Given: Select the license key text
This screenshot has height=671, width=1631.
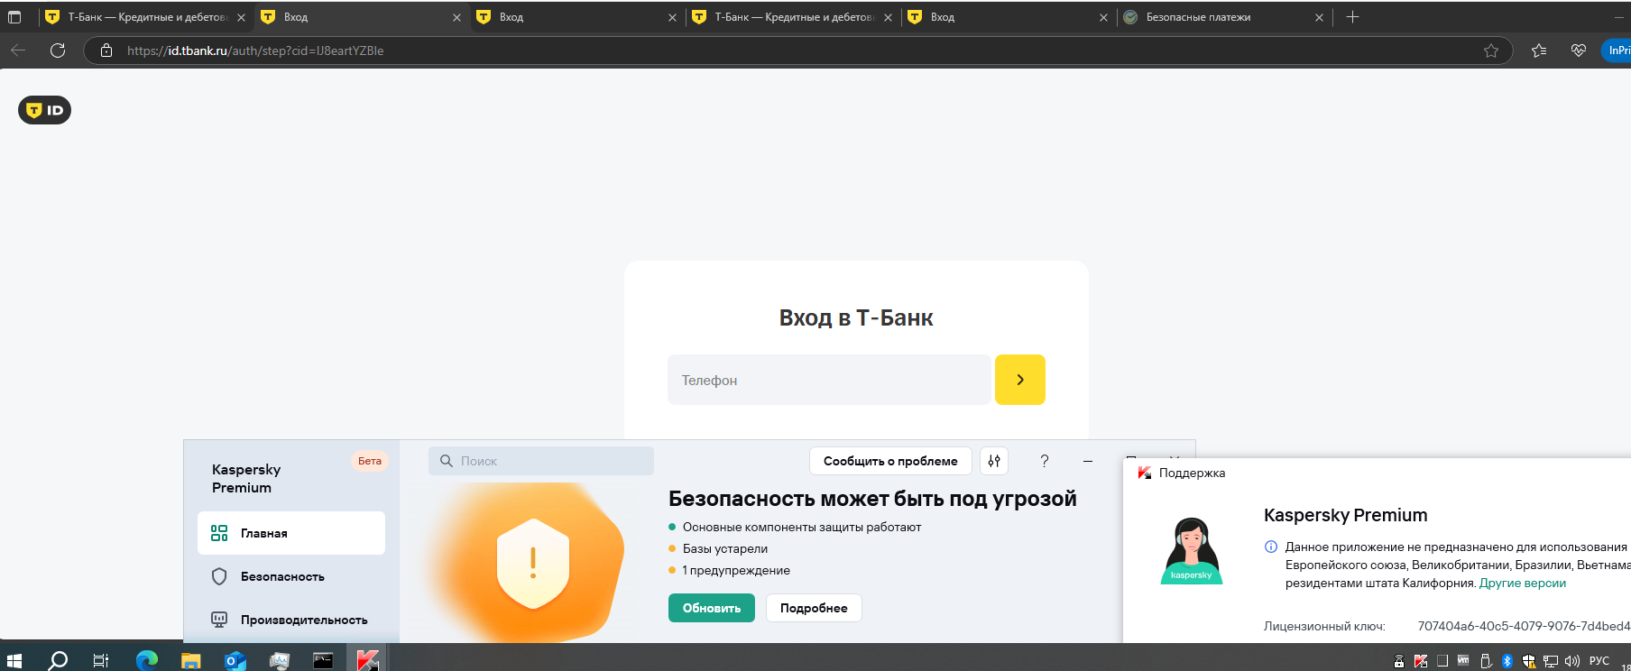Looking at the screenshot, I should click(1524, 626).
